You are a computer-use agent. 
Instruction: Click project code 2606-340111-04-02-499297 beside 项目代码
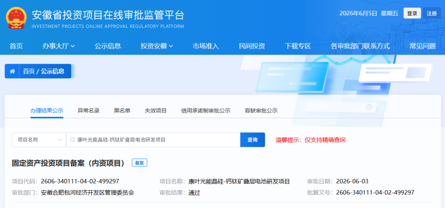click(x=80, y=181)
